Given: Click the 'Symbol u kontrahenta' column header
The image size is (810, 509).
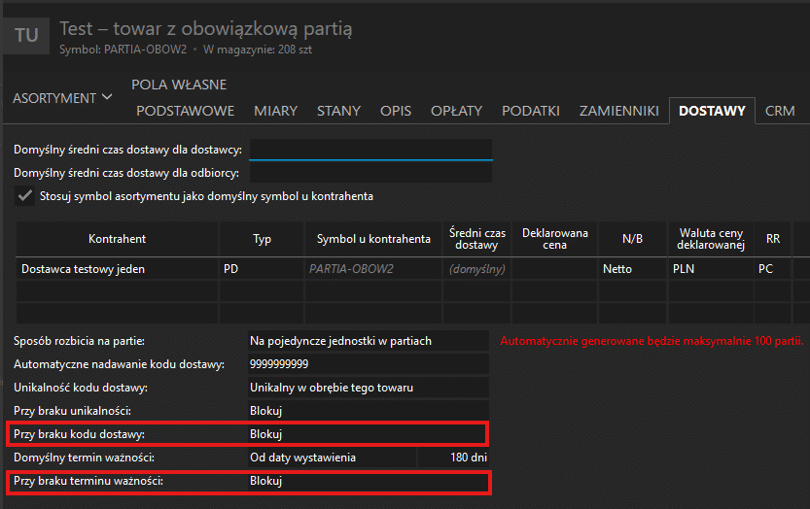Looking at the screenshot, I should [373, 239].
